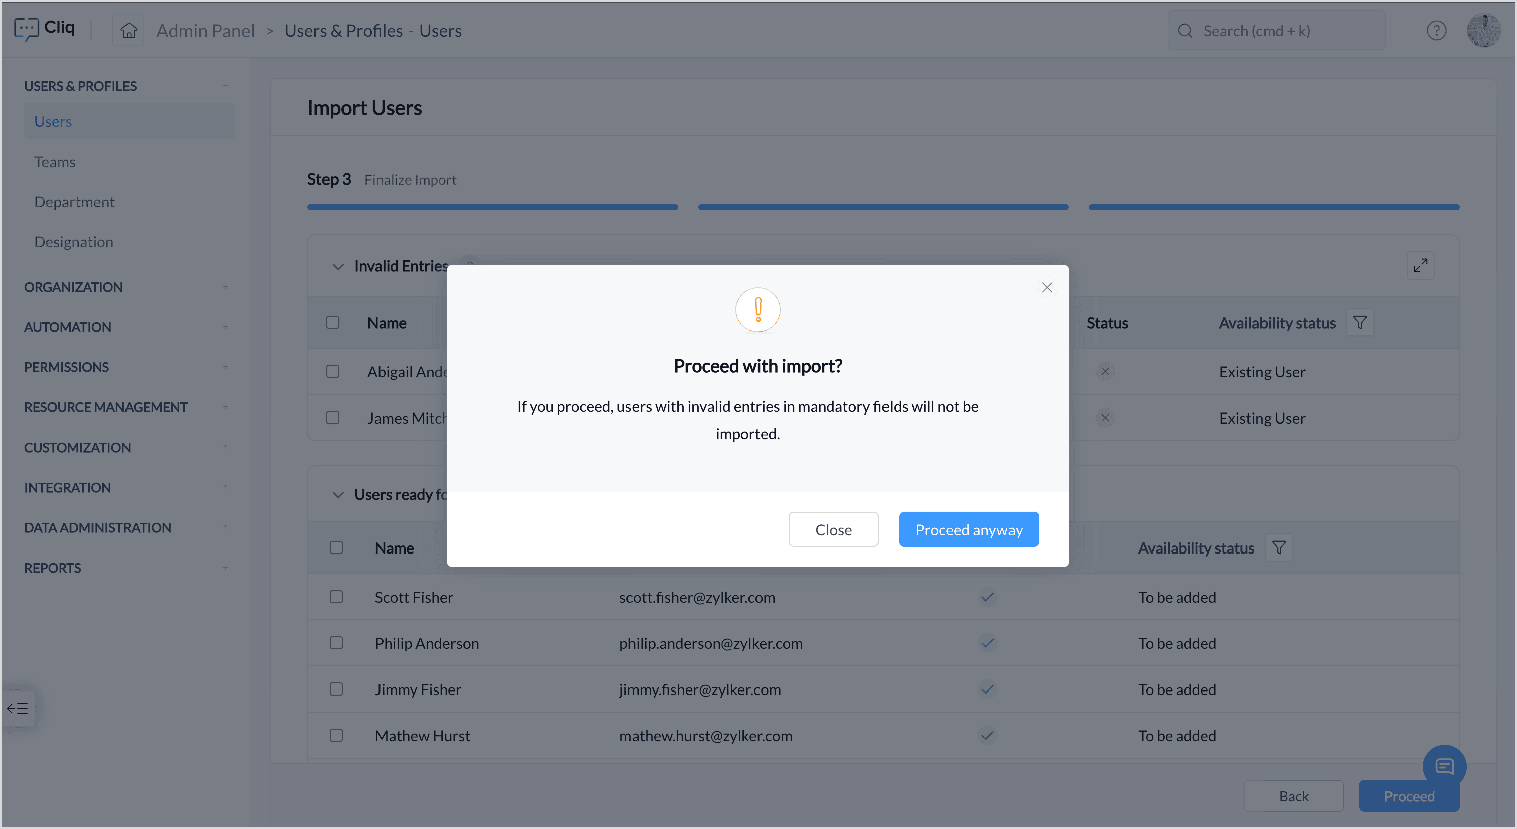Click the orange warning exclamation icon

[x=758, y=310]
